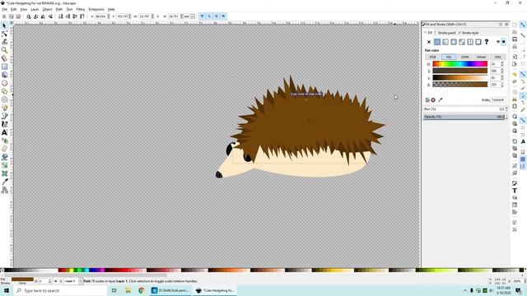Click the Text icon in the right command bar
The height and width of the screenshot is (296, 527).
pyautogui.click(x=515, y=191)
